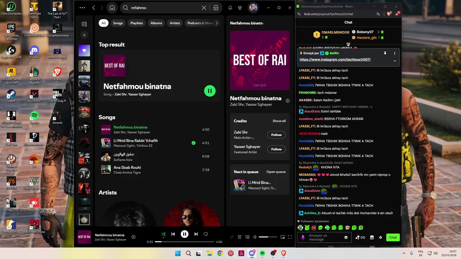Show all credits
Viewport: 461px width, 259px height.
tap(279, 121)
